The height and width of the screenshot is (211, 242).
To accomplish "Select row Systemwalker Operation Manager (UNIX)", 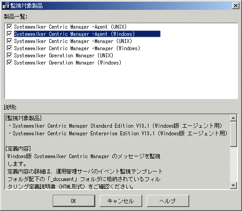I will tap(64, 56).
